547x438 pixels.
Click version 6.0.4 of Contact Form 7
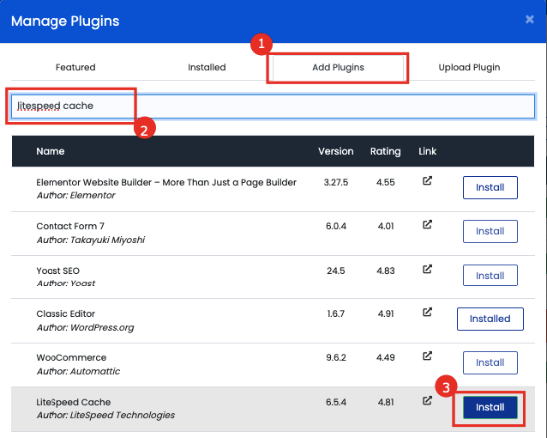pyautogui.click(x=336, y=226)
